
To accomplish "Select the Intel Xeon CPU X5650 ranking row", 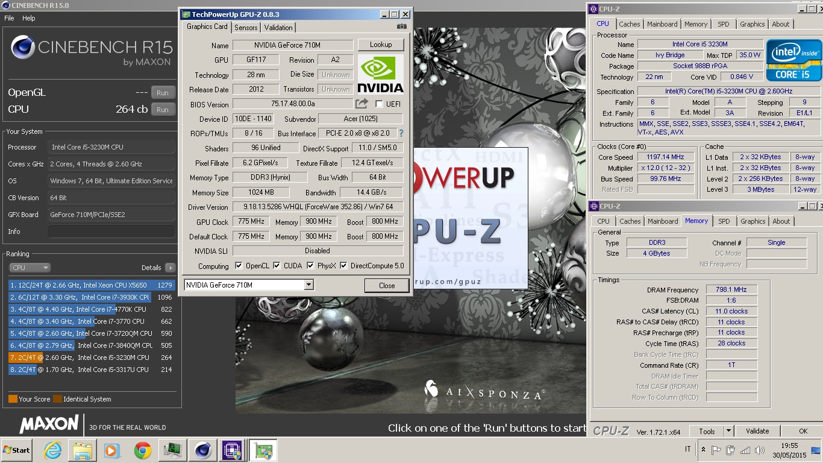I will 92,285.
